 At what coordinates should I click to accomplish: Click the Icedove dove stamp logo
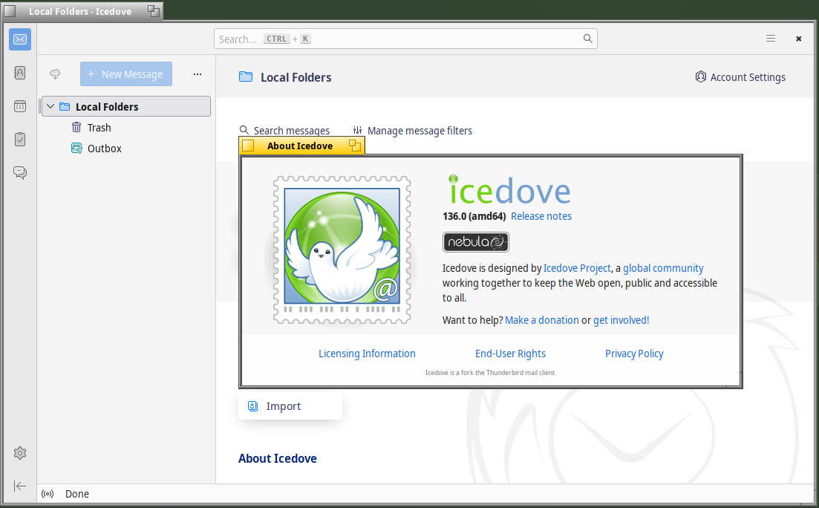(342, 250)
